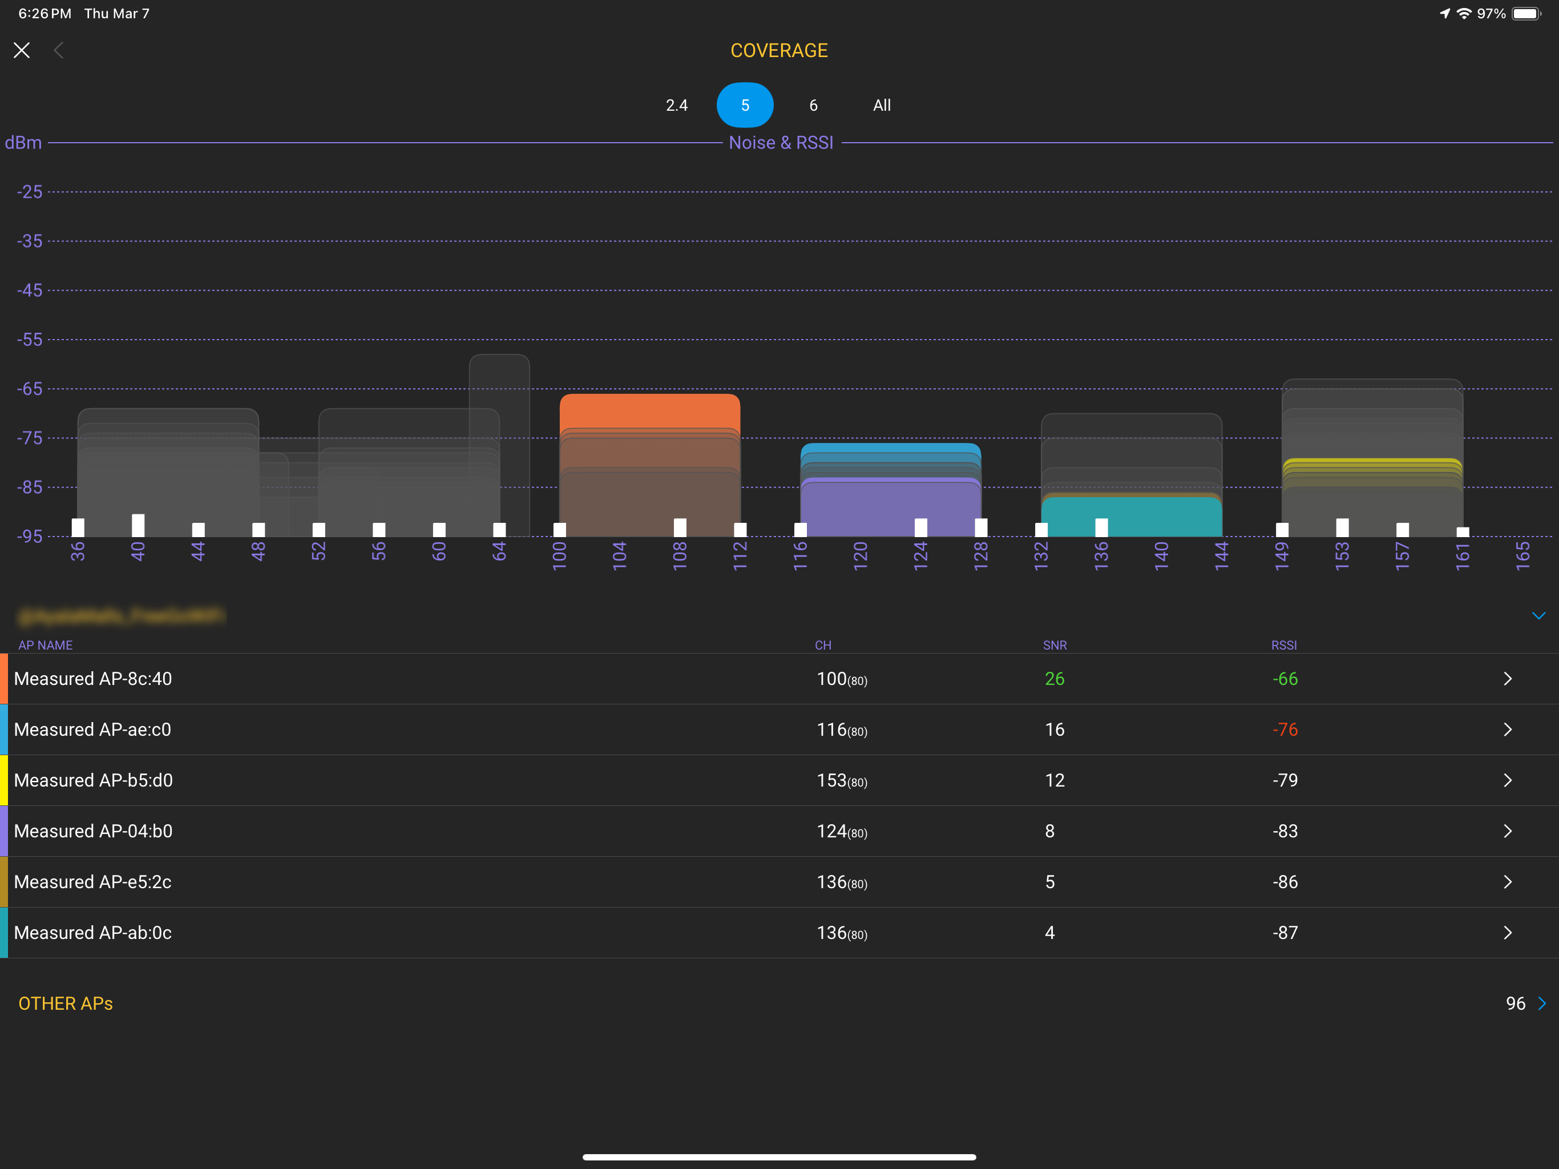The image size is (1559, 1169).
Task: Select the Measured AP-04:b0 row name
Action: click(x=93, y=831)
